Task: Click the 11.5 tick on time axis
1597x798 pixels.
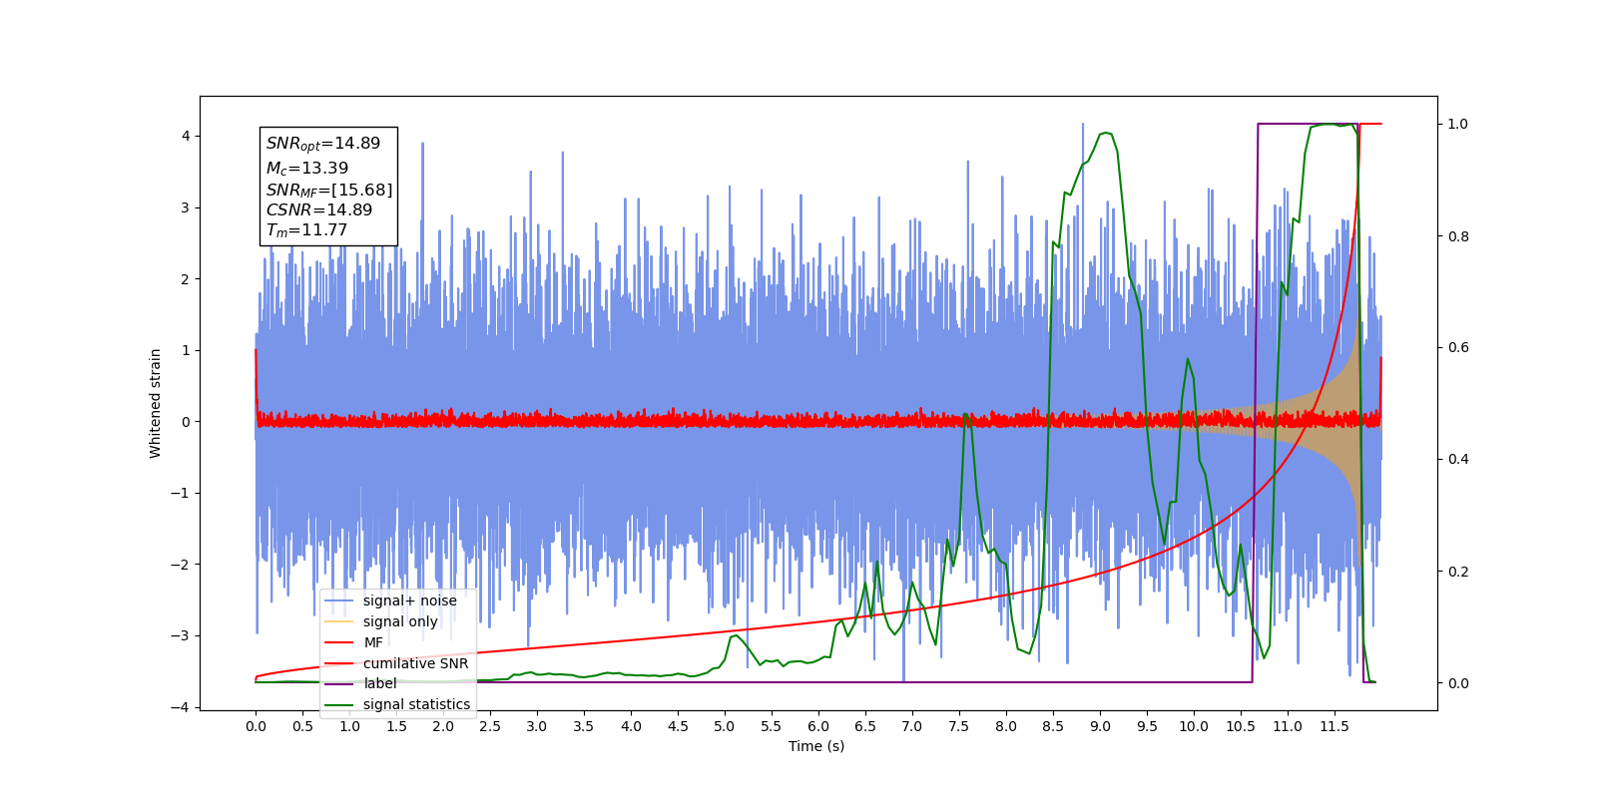Action: [1334, 726]
